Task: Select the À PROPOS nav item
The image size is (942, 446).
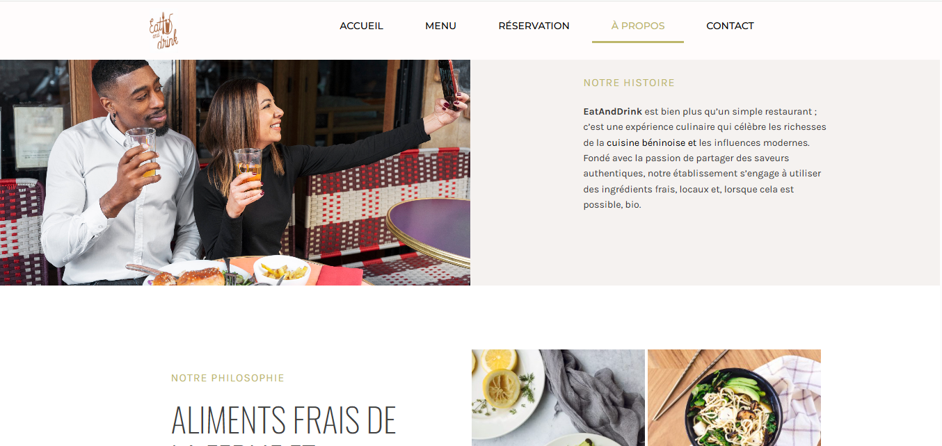Action: tap(638, 26)
